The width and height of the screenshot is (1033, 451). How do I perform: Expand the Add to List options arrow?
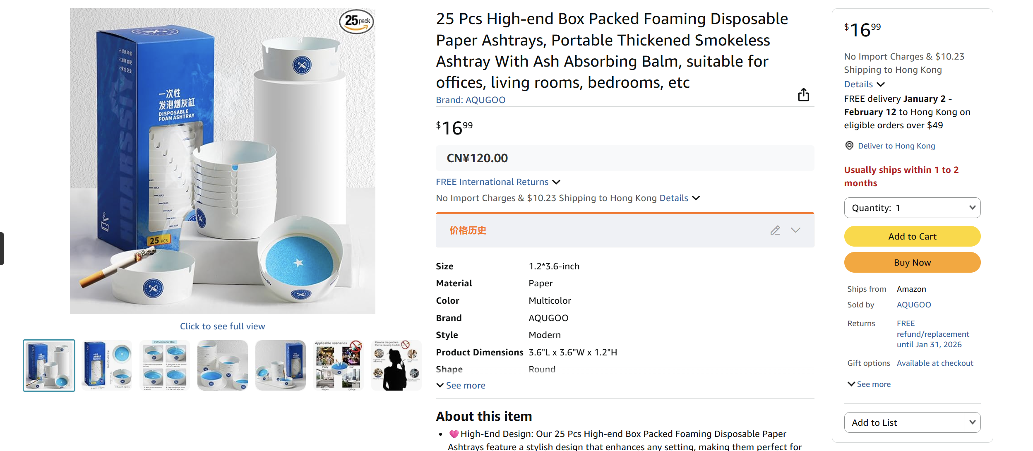[x=973, y=422]
